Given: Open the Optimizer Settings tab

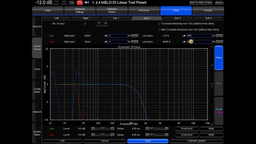Looking at the screenshot, I should pos(80,10).
